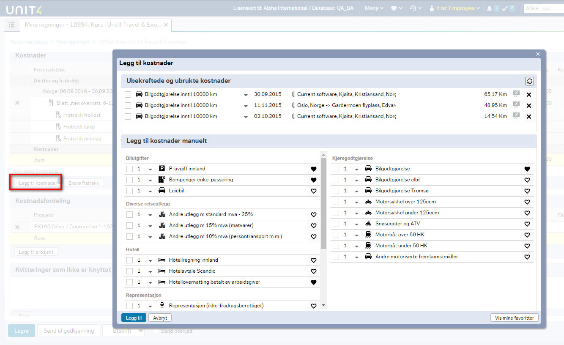Toggle favorite heart for Bompenger enkel passering
564x345 pixels.
coord(313,180)
